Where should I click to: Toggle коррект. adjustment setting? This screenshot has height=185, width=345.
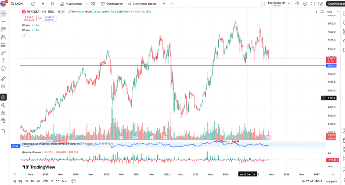(x=332, y=181)
